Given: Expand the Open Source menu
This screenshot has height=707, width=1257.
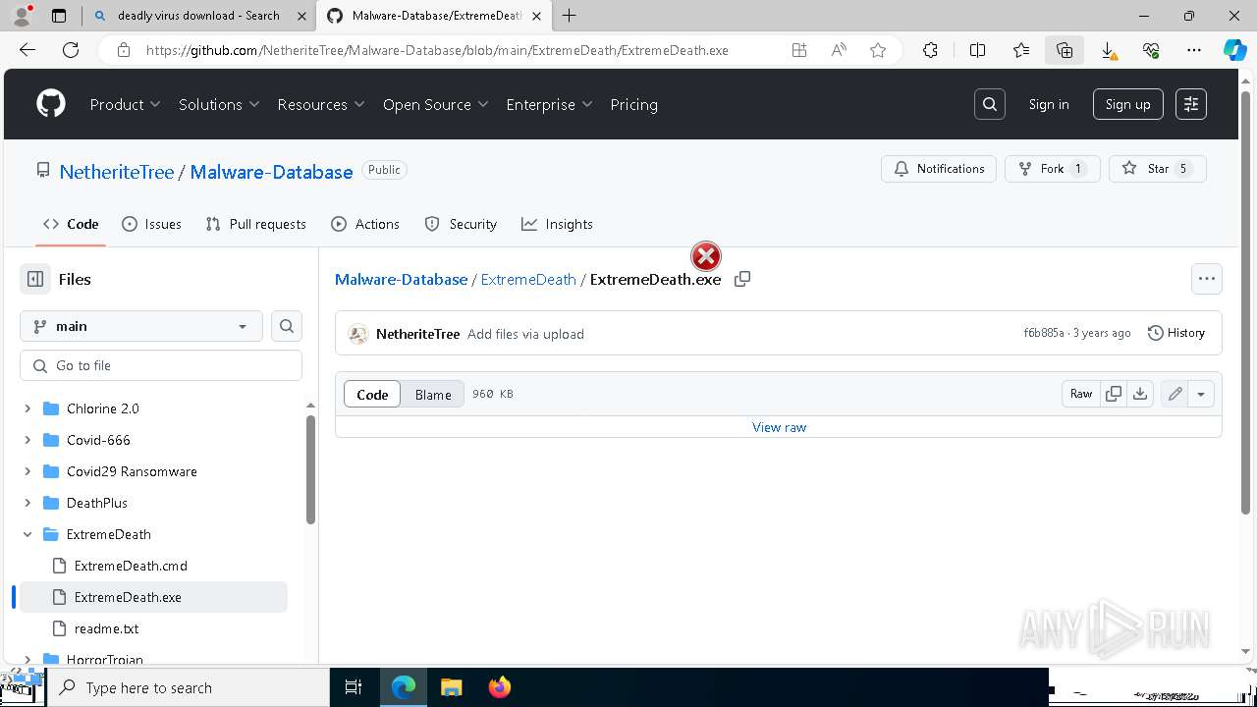Looking at the screenshot, I should 436,104.
